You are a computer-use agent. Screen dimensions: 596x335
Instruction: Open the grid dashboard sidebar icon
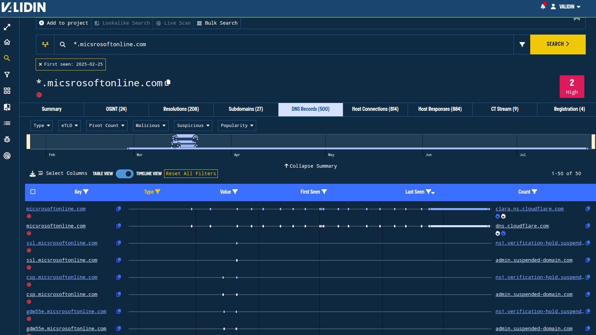7,91
